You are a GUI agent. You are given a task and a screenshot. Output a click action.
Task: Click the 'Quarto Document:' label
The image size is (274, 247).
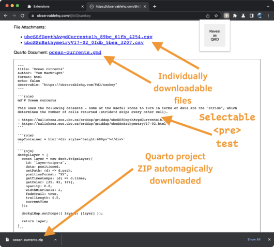coord(31,53)
